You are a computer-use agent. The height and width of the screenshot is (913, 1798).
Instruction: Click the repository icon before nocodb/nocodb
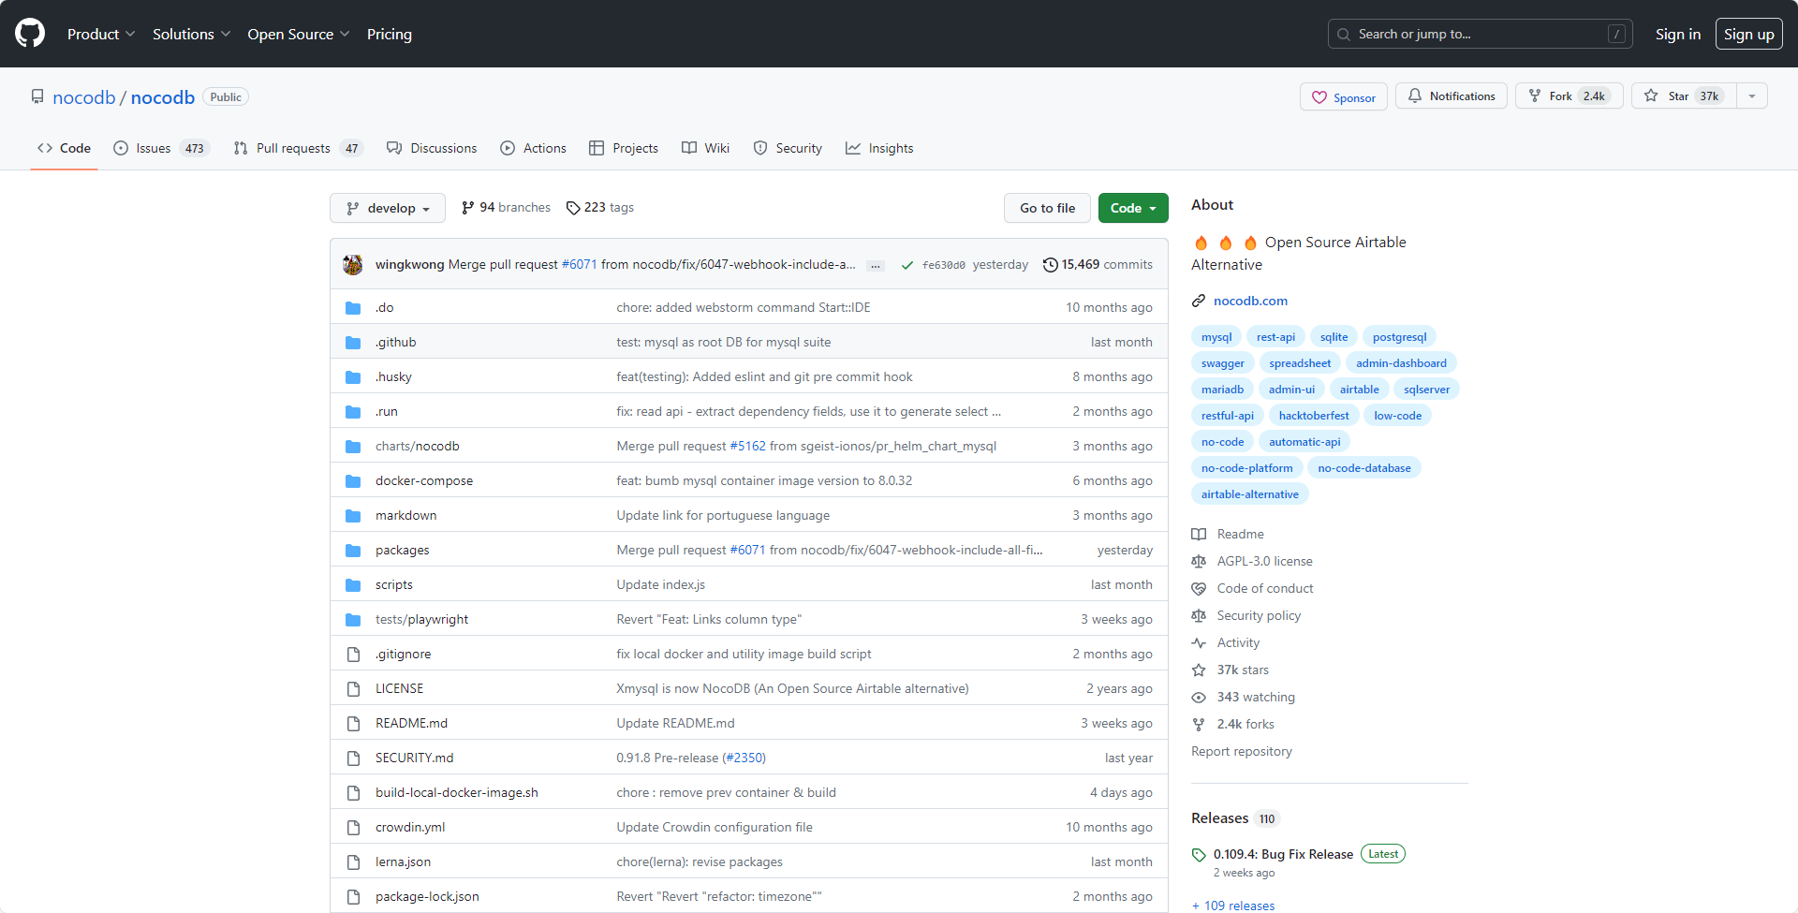tap(37, 97)
